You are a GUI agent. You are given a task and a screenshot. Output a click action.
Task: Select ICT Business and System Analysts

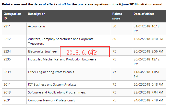[52, 85]
